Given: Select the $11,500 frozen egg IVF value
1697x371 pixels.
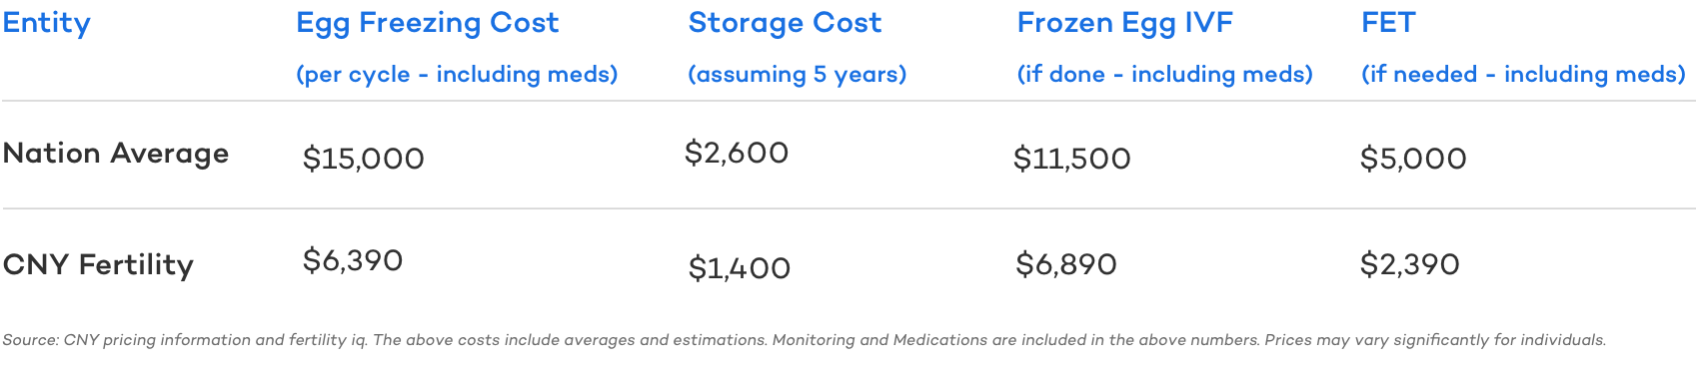Looking at the screenshot, I should point(1071,159).
